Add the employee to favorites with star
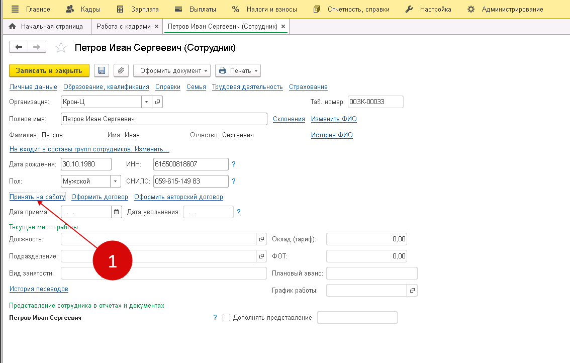The width and height of the screenshot is (570, 363). [61, 48]
